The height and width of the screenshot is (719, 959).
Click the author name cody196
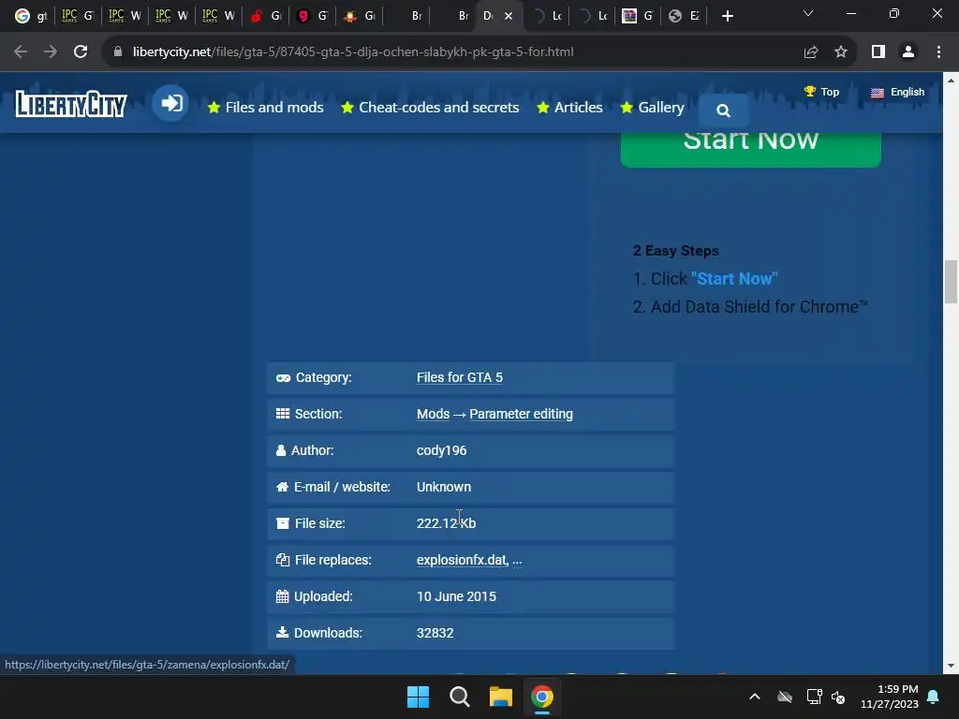[442, 450]
